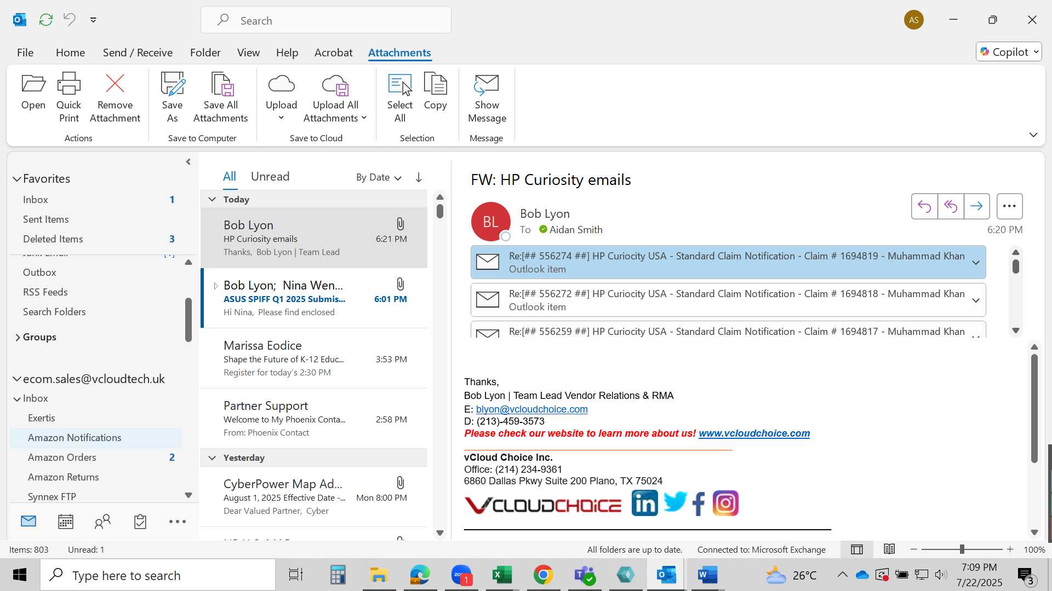Switch to Folder ribbon tab
This screenshot has height=591, width=1052.
205,53
